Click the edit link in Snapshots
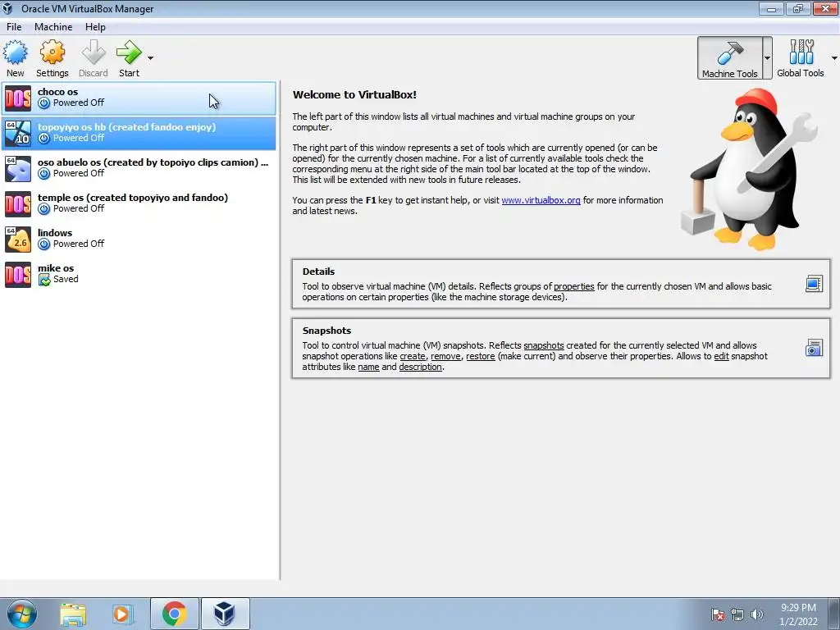The width and height of the screenshot is (840, 630). coord(721,356)
